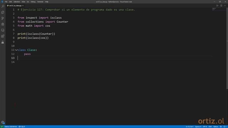Open the Search view in activity bar
This screenshot has height=128, width=228.
coord(3,6)
